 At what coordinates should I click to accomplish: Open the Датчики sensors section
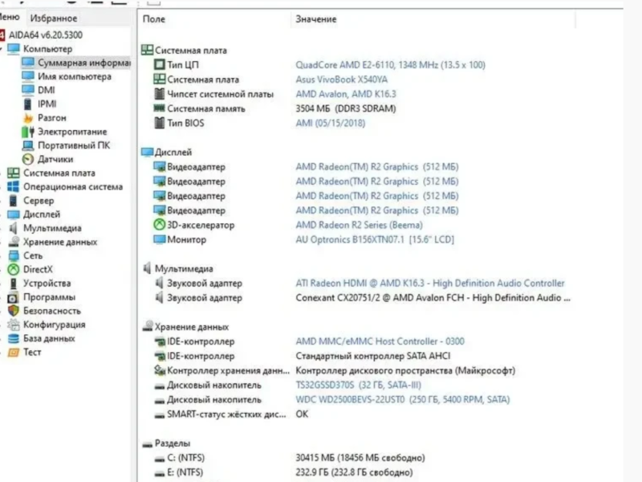click(x=26, y=159)
